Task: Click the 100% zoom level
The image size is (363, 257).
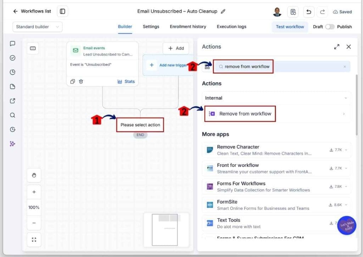Action: (34, 207)
